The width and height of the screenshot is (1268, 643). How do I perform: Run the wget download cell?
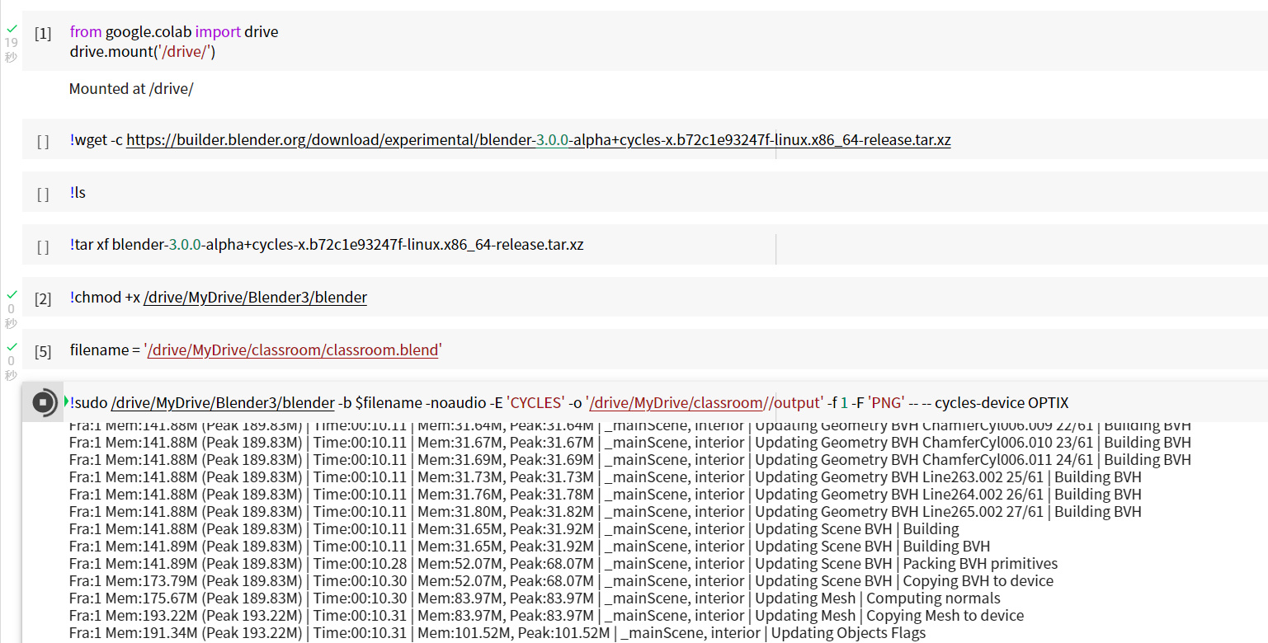(43, 142)
